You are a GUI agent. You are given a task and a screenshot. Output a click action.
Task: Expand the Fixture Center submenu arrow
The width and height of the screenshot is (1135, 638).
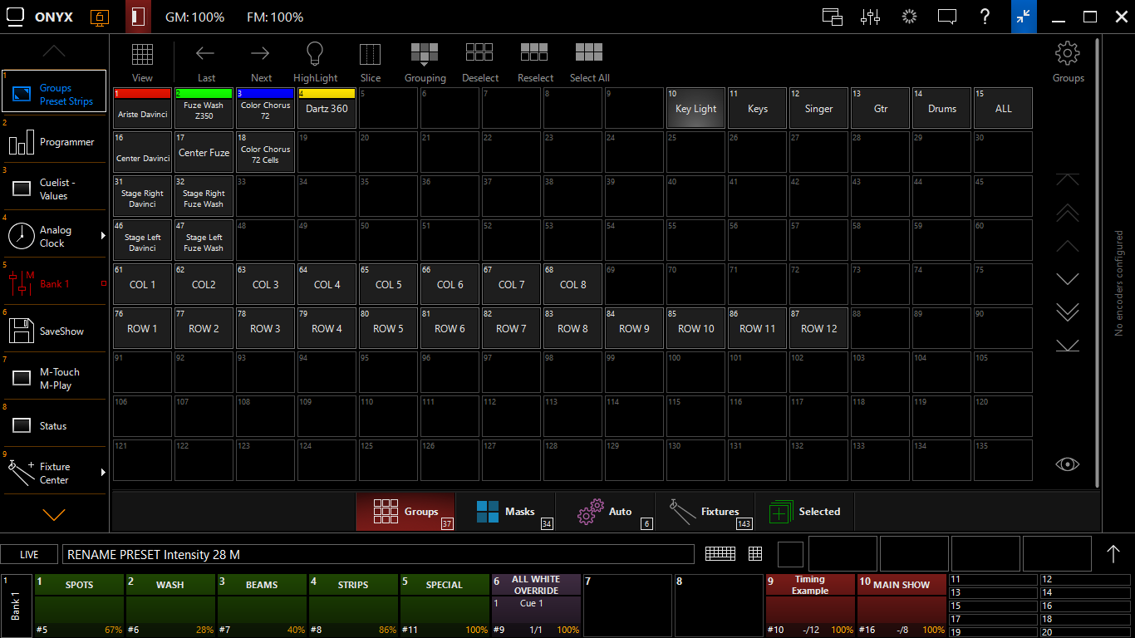point(103,473)
